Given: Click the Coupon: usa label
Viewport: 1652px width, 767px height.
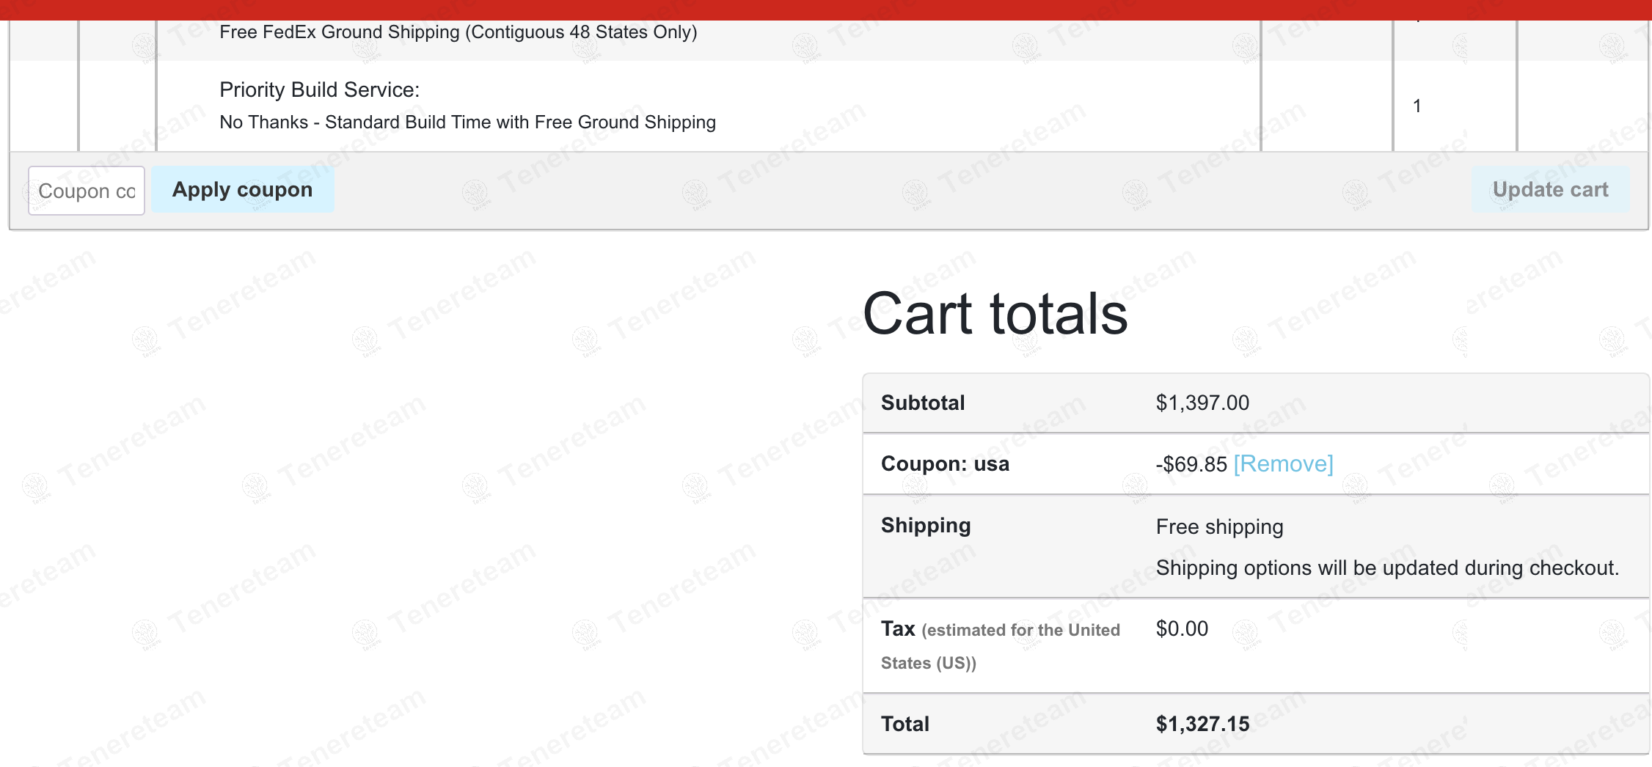Looking at the screenshot, I should pos(945,464).
